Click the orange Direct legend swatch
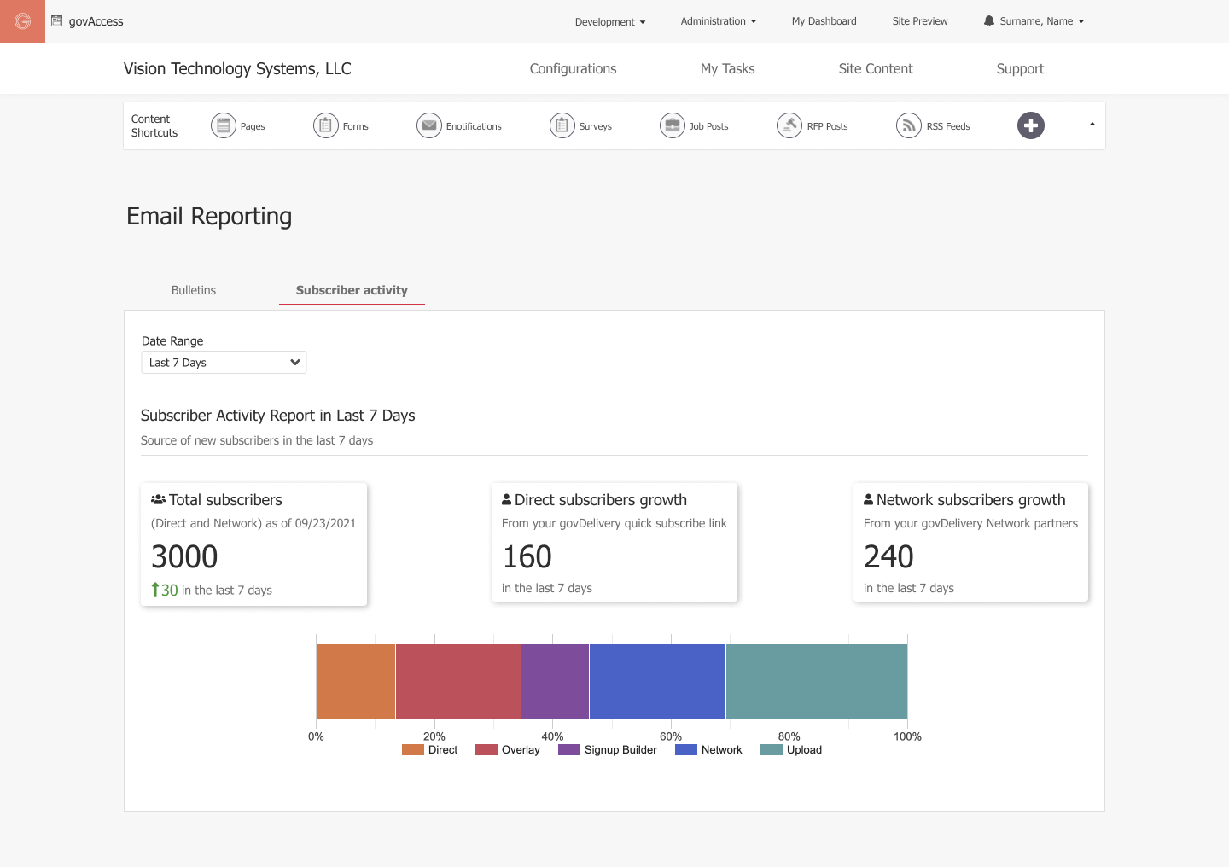 tap(411, 749)
